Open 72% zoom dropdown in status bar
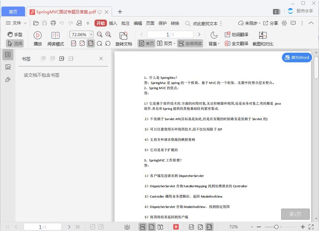Viewport: 319px width, 231px height. tap(252, 227)
